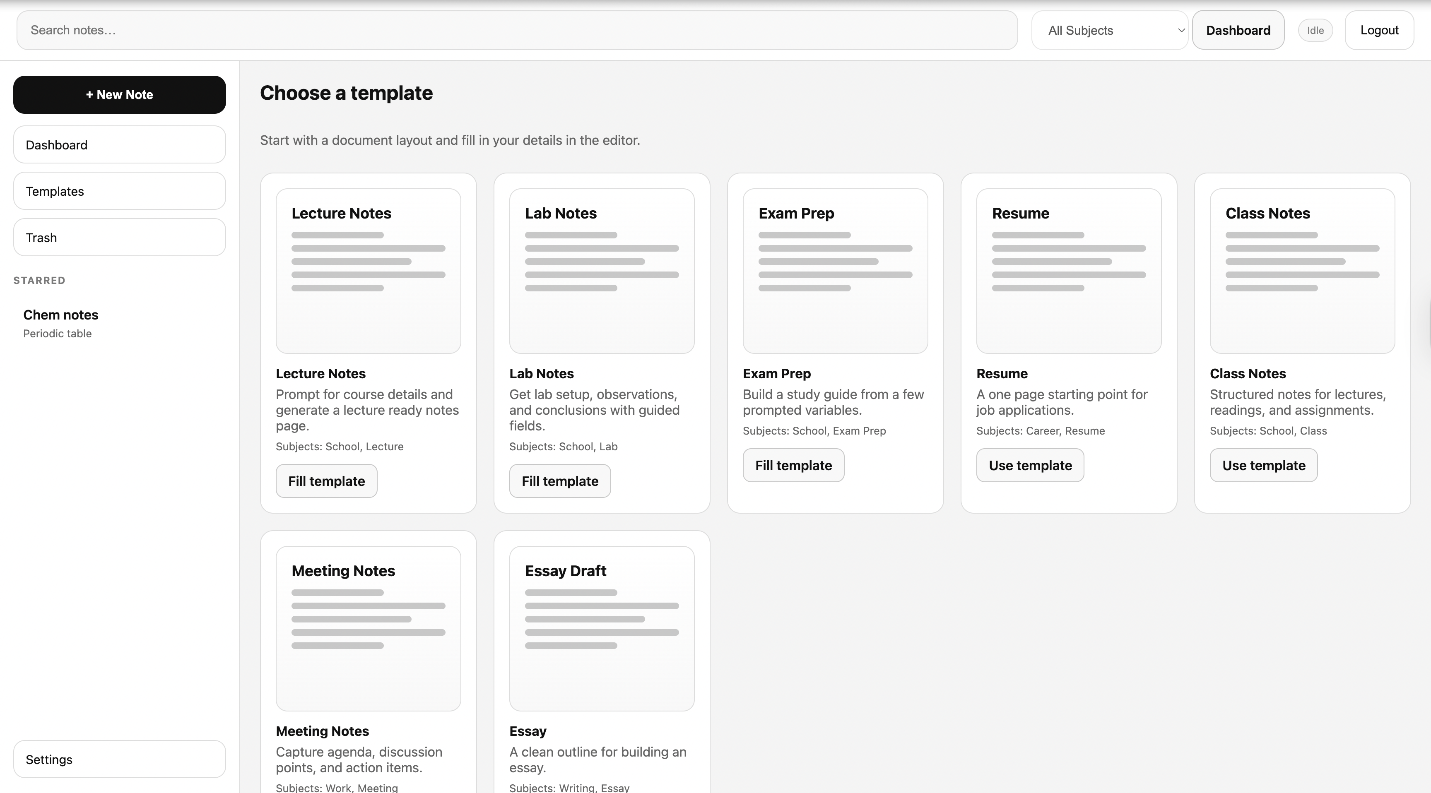Click the + New Note button

point(119,94)
